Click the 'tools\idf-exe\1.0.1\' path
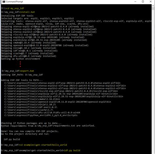The height and width of the screenshot is (154, 155). pos(31,107)
